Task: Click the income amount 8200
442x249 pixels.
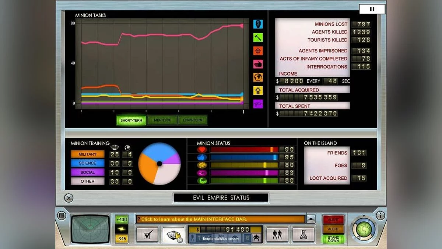Action: [292, 81]
